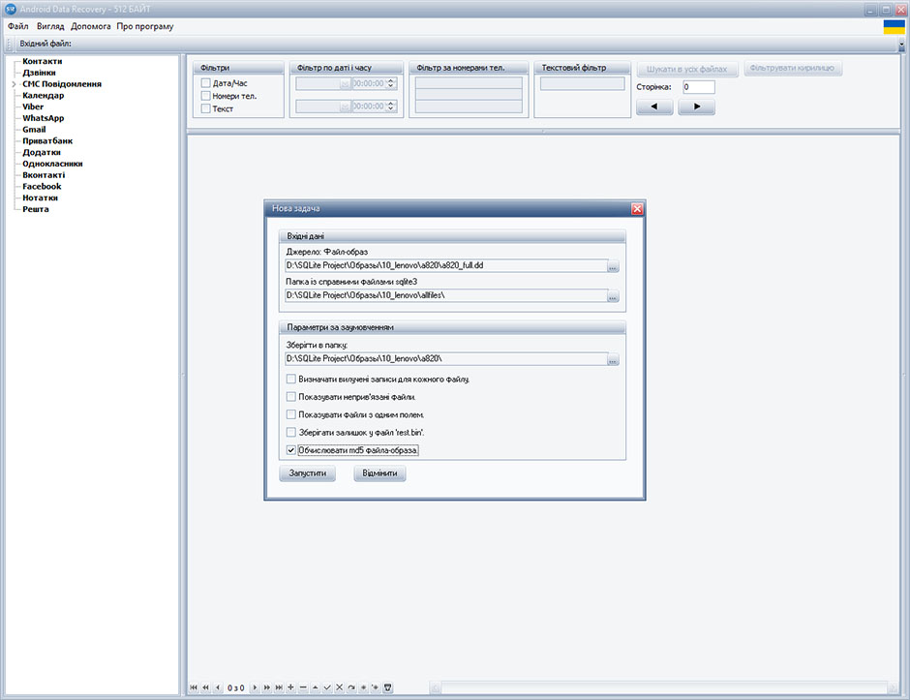Go to first record in navigator
910x700 pixels.
tap(194, 687)
